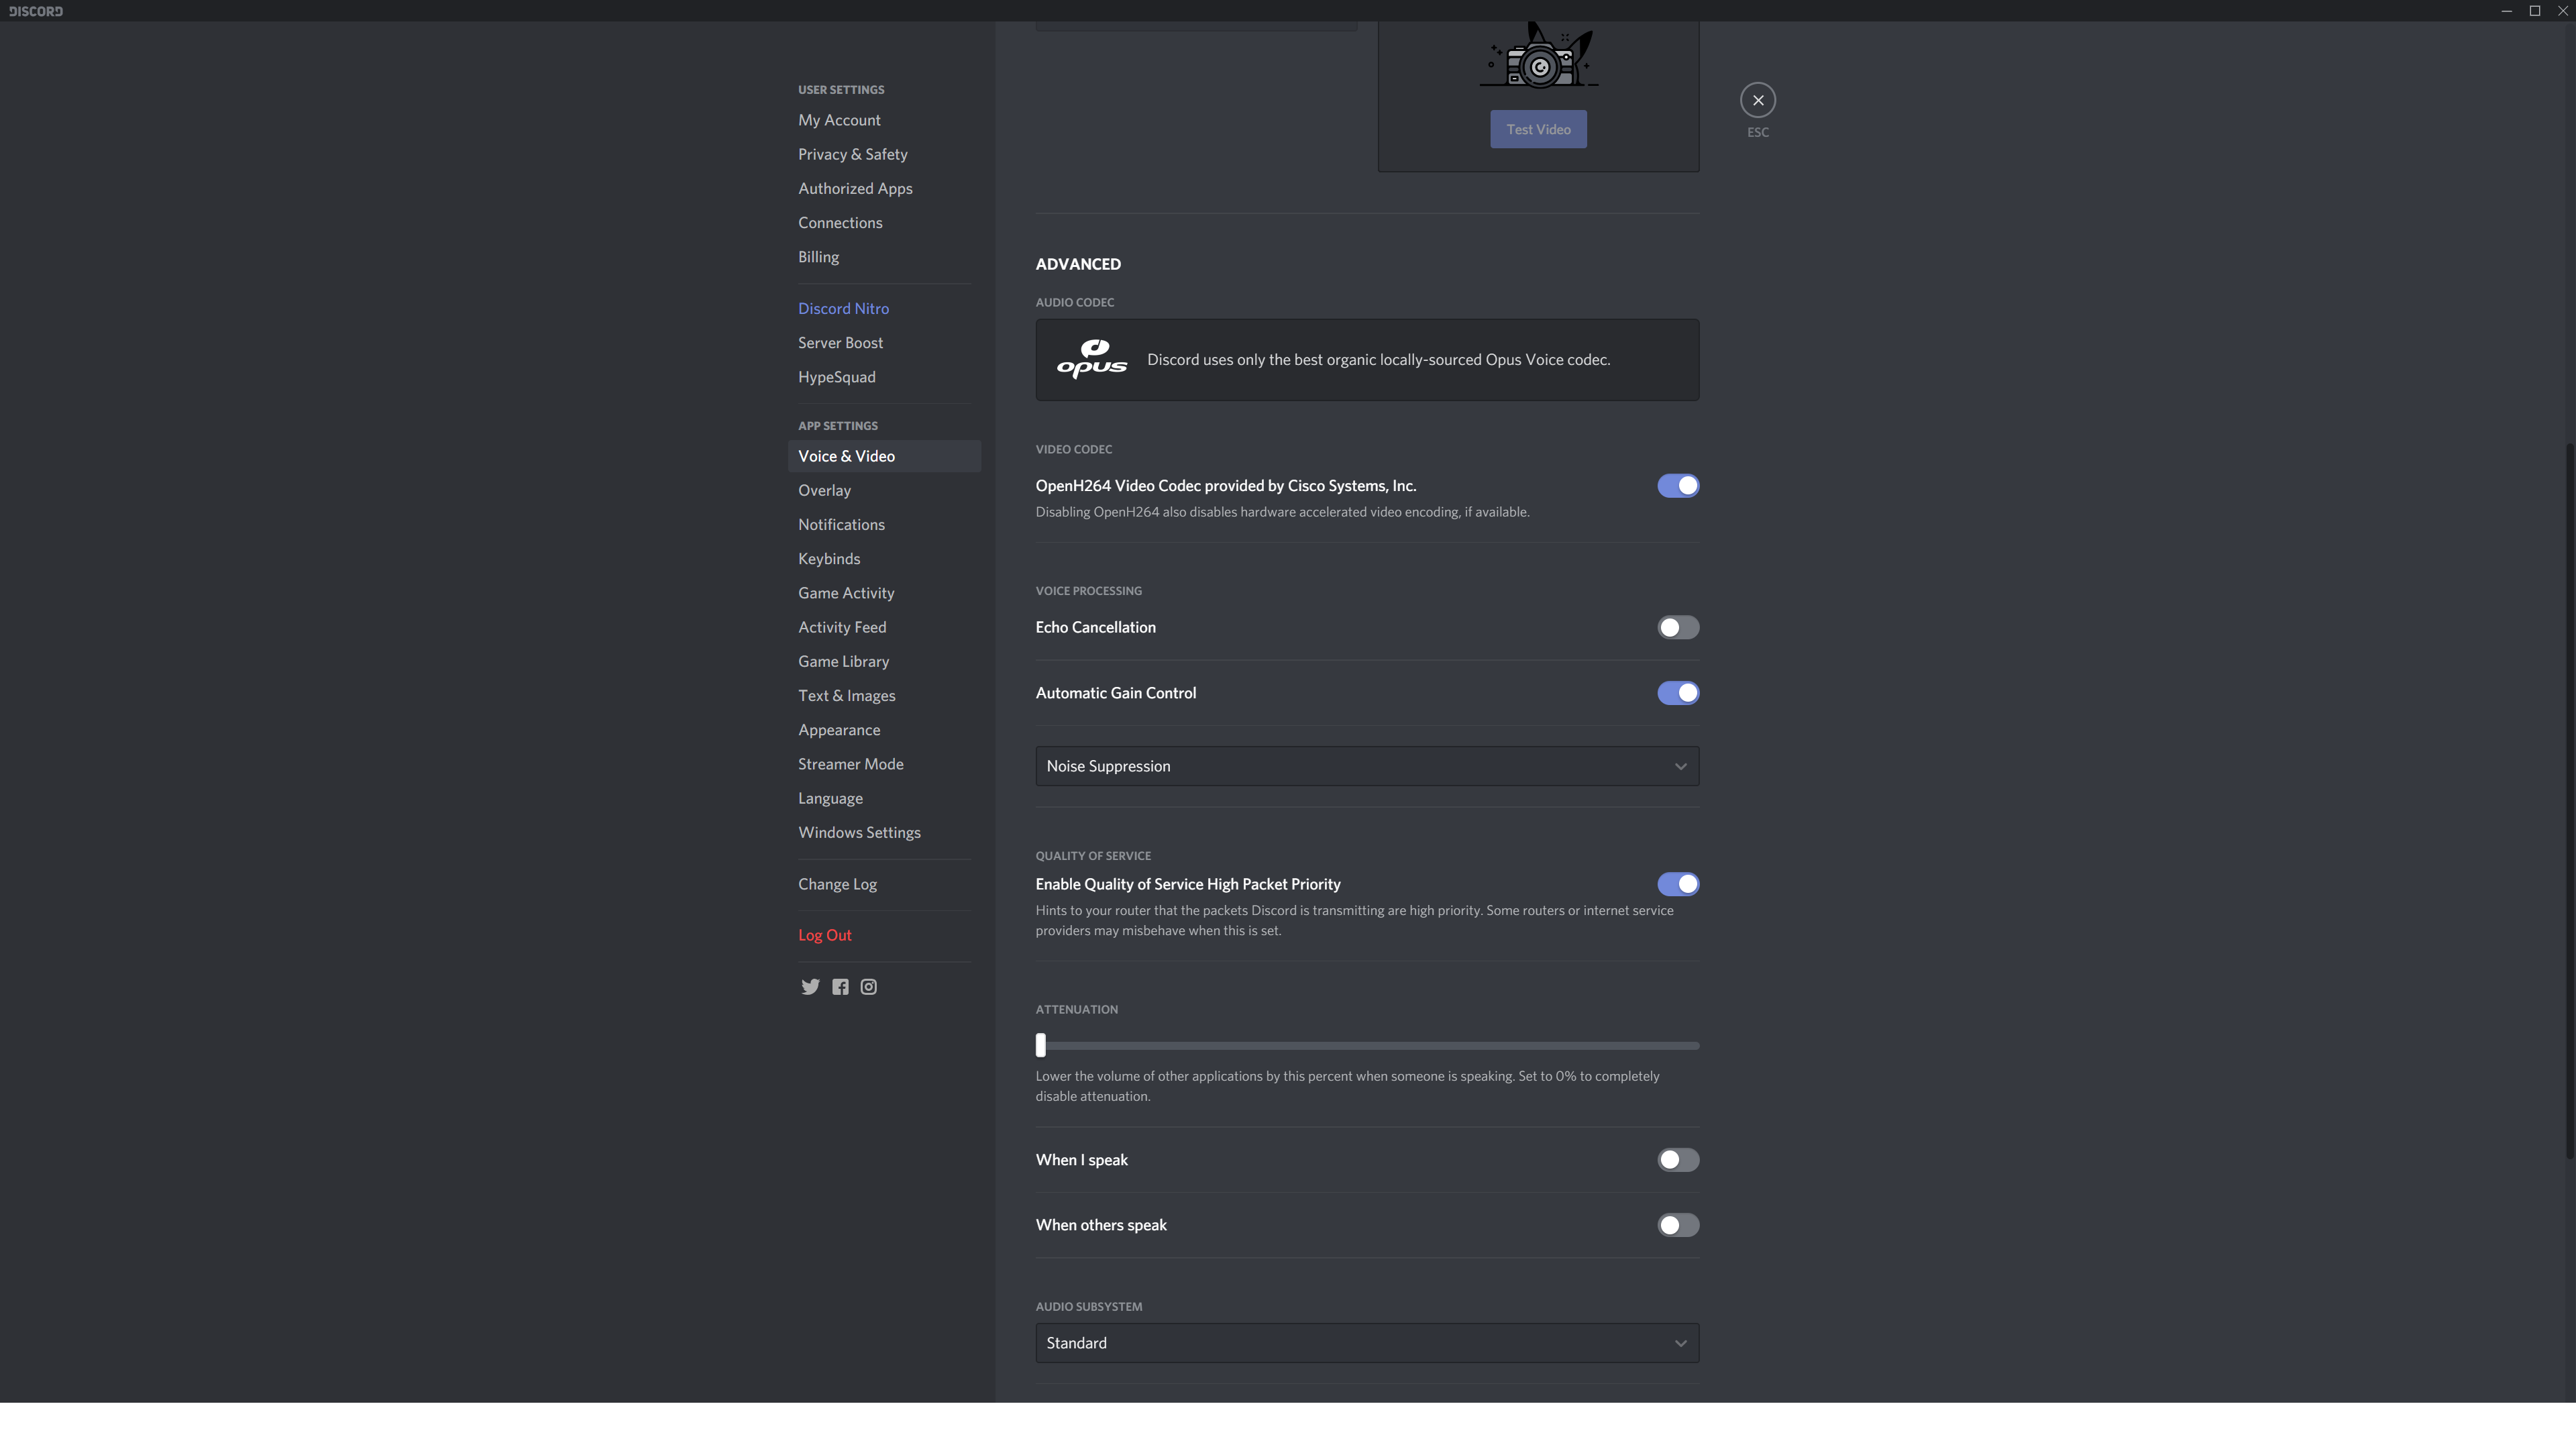Open Discord's Twitter page icon
Image resolution: width=2576 pixels, height=1449 pixels.
coord(810,987)
